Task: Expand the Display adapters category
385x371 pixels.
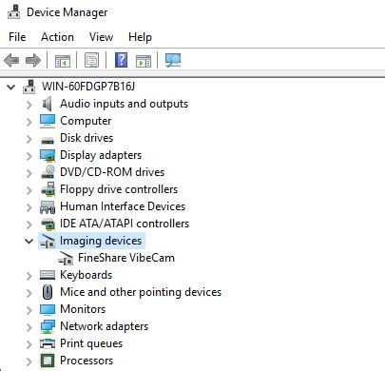Action: tap(29, 156)
